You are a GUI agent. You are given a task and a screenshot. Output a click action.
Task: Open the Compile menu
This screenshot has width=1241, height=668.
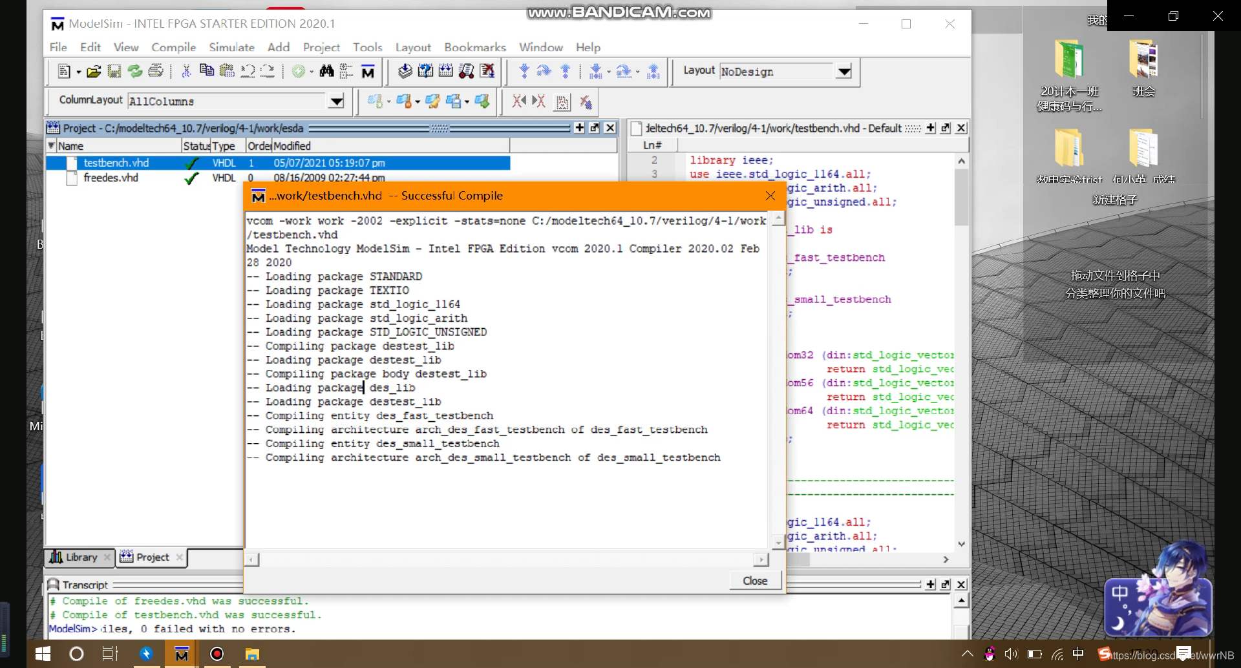(173, 47)
